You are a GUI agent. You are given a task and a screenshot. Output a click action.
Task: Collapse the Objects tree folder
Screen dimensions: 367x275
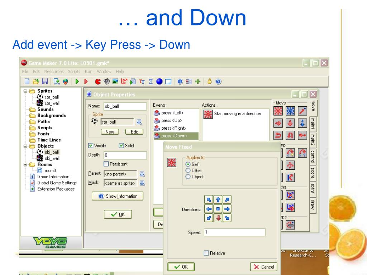25,146
